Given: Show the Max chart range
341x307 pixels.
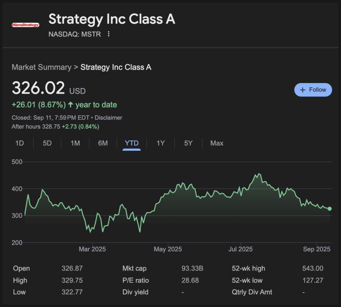Looking at the screenshot, I should (217, 143).
